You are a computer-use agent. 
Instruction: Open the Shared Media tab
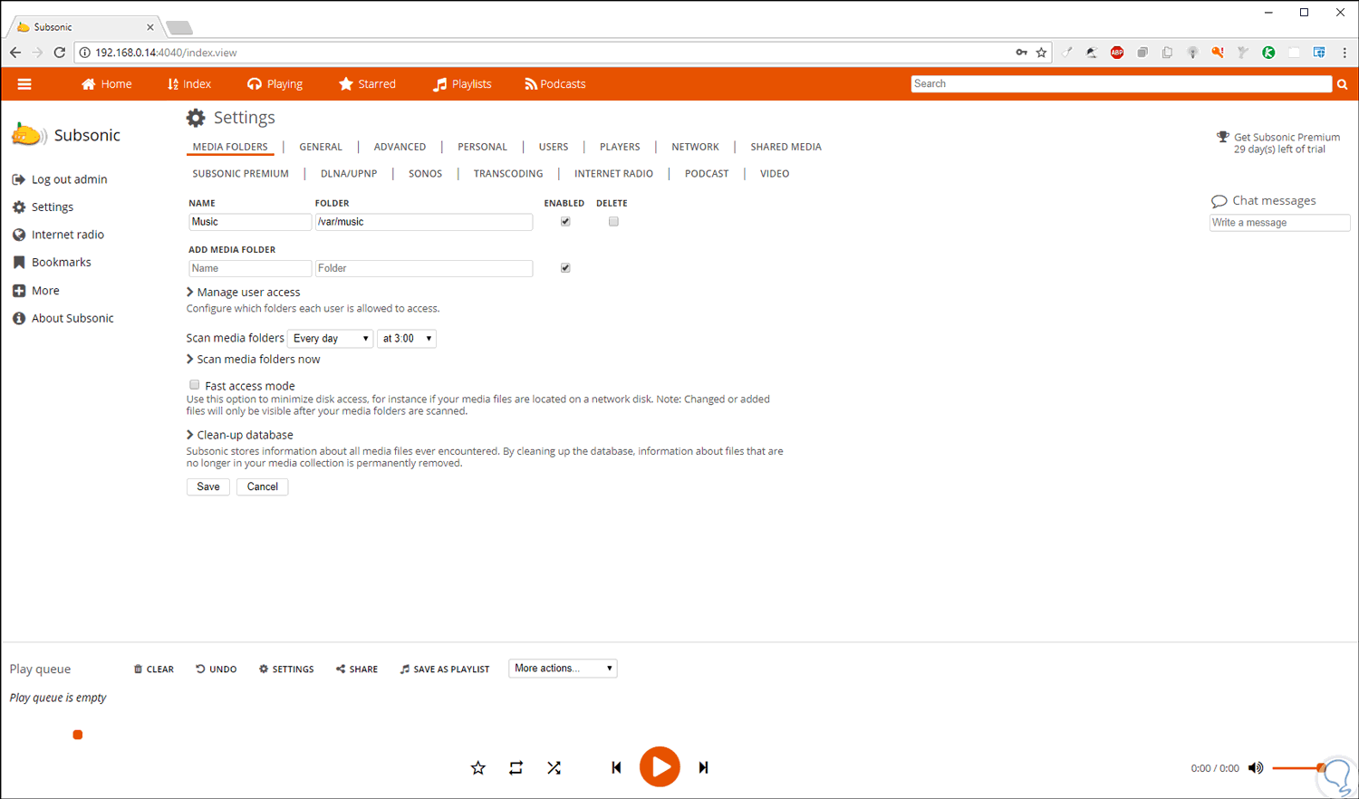coord(786,147)
